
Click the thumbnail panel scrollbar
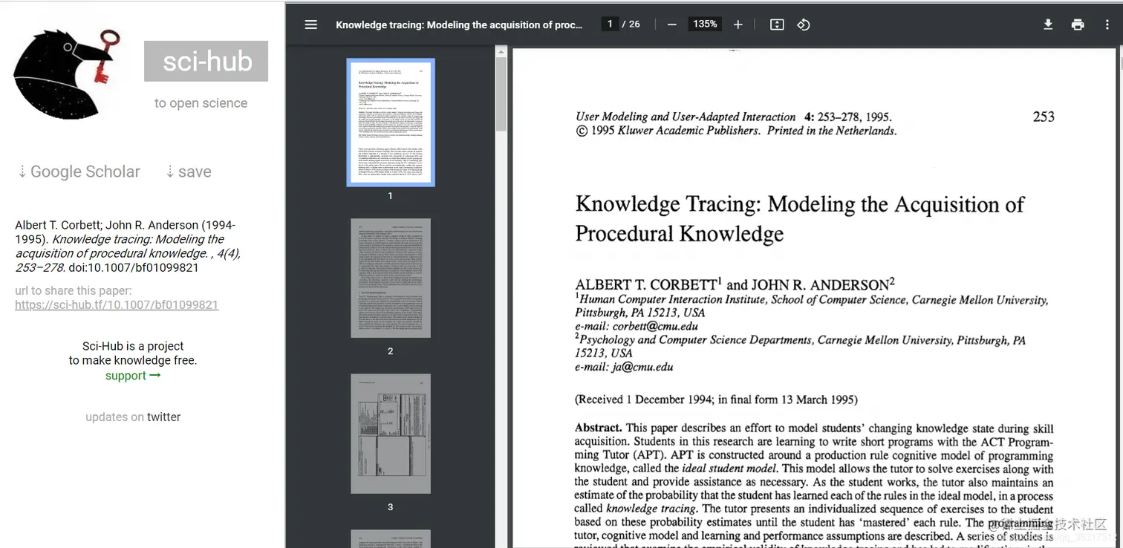501,94
